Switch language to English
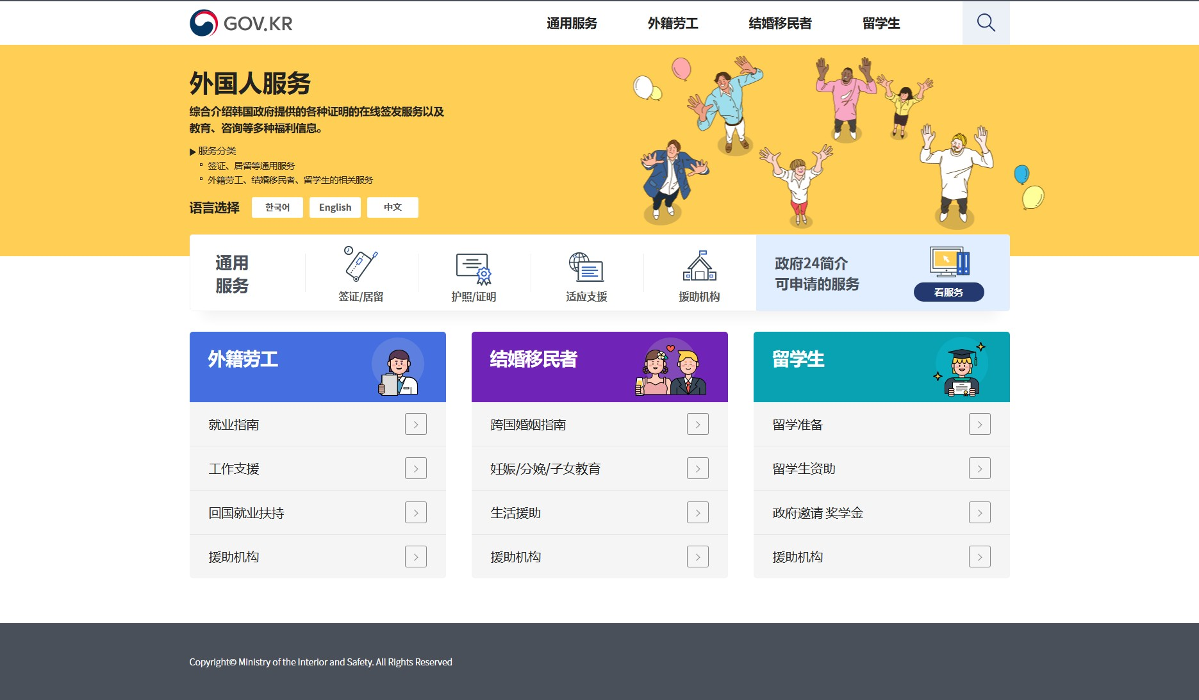This screenshot has width=1199, height=700. click(335, 207)
